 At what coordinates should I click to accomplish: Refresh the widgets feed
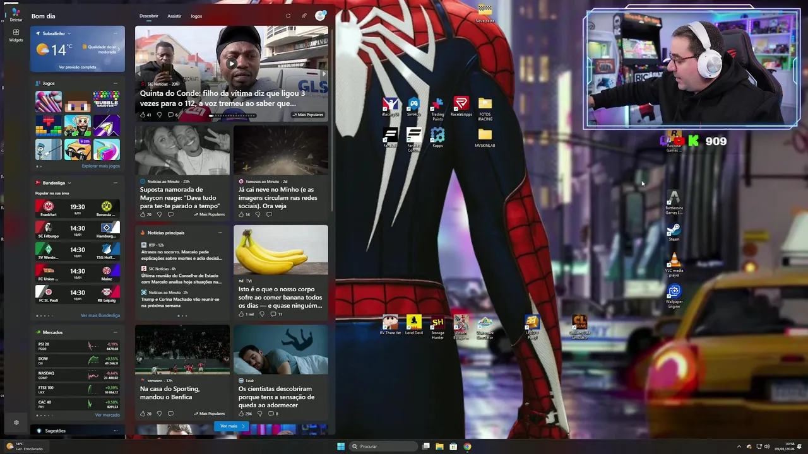pyautogui.click(x=288, y=16)
